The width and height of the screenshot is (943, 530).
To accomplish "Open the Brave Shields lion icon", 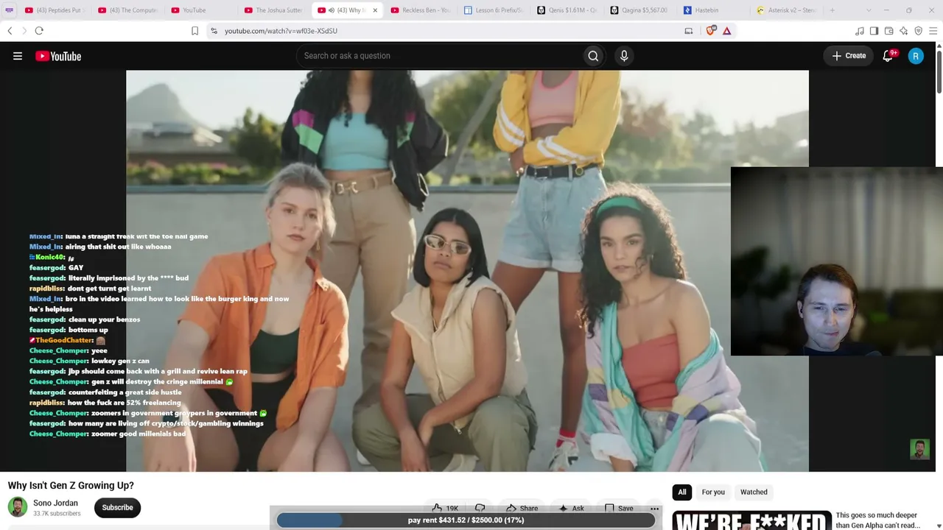I will [x=711, y=31].
